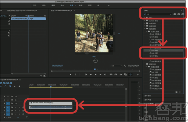Open the 基本声音 panel
This screenshot has height=122, width=188.
148,100
